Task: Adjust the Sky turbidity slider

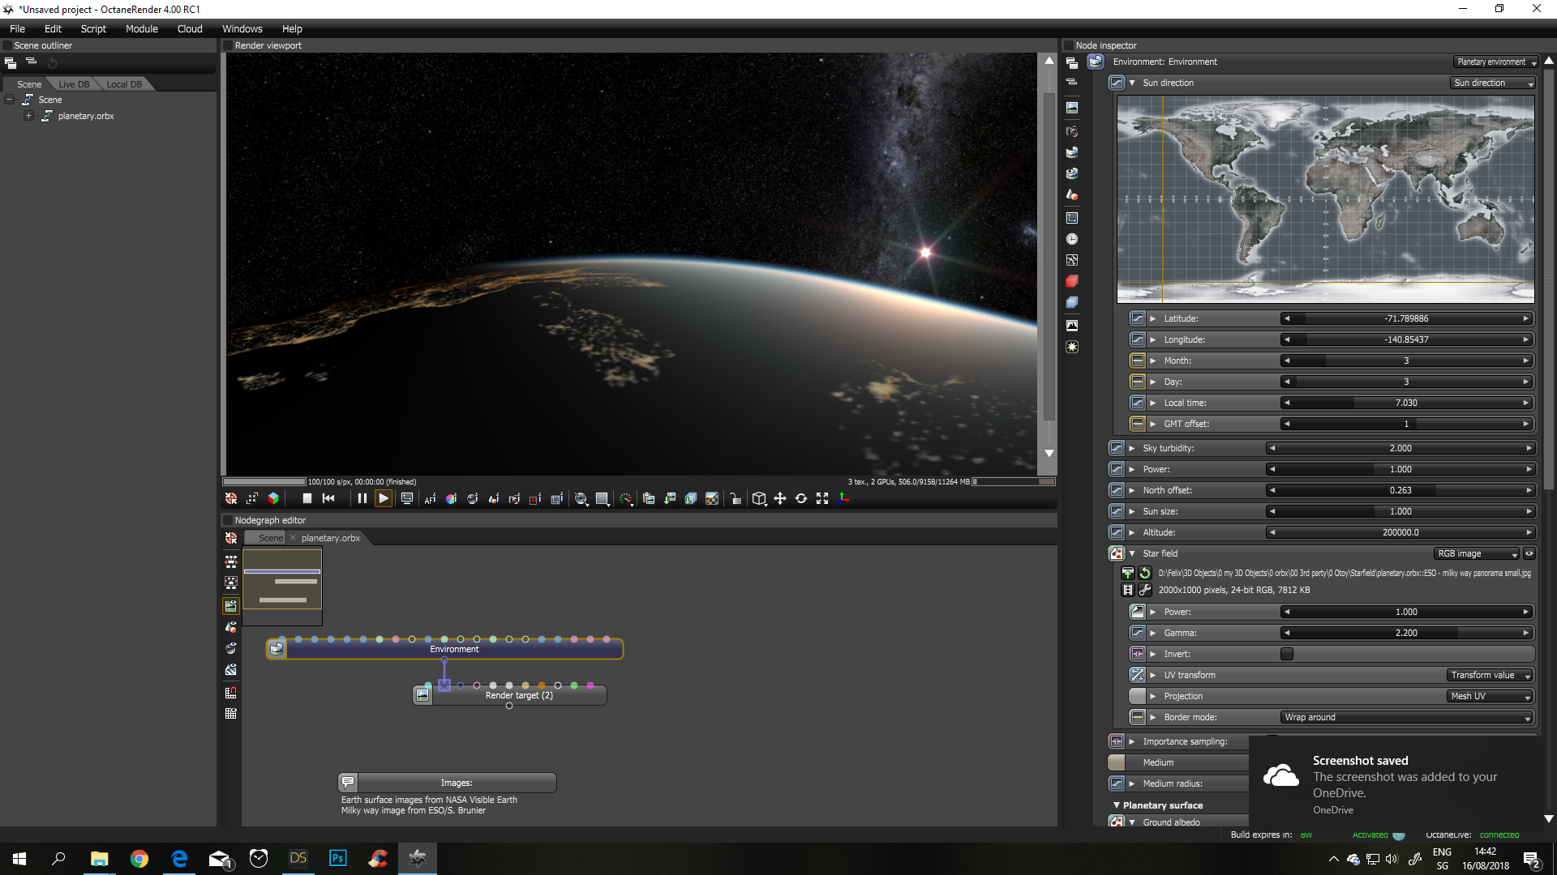Action: pos(1400,448)
